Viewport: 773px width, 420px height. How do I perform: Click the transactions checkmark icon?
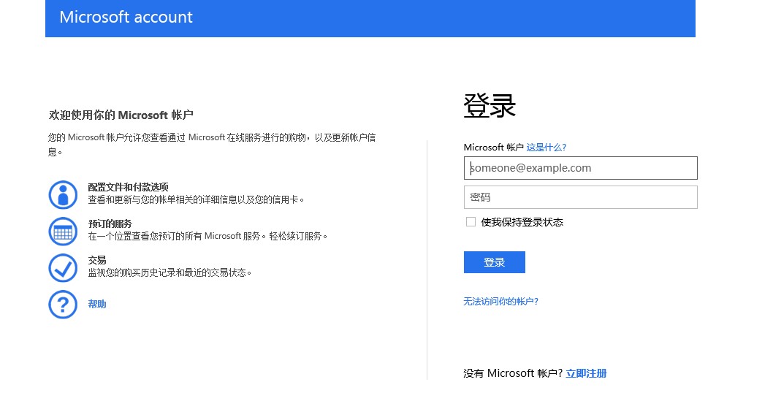pyautogui.click(x=63, y=267)
